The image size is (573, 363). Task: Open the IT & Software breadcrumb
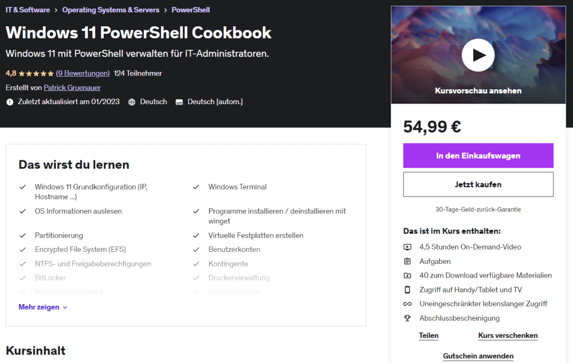[28, 10]
